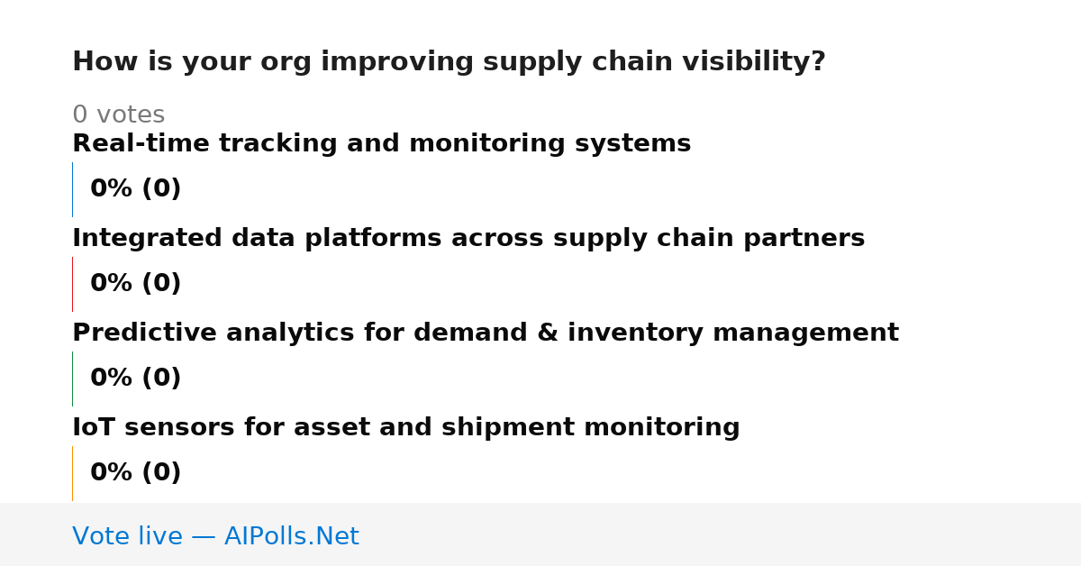This screenshot has height=566, width=1081.
Task: Pick IoT sensors for asset and shipment monitoring
Action: (406, 428)
